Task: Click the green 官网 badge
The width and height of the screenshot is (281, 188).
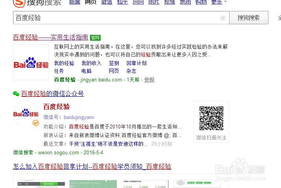Action: [95, 38]
